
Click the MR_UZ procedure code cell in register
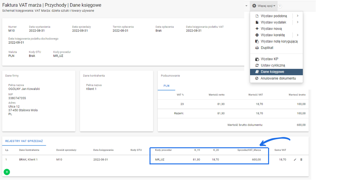(x=160, y=160)
